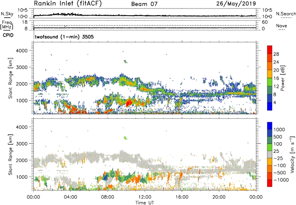Click the date '26/May/2019'
Image resolution: width=296 pixels, height=205 pixels.
(x=236, y=3)
